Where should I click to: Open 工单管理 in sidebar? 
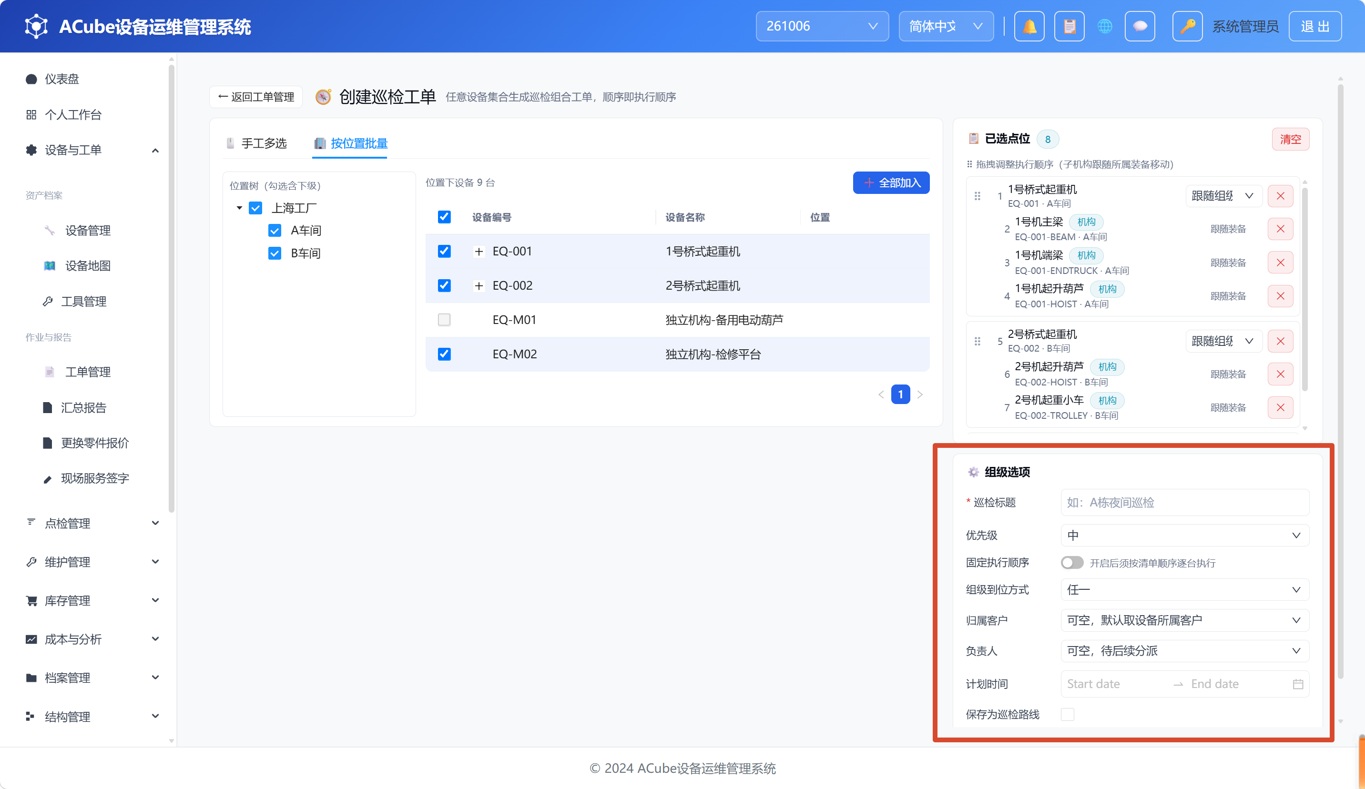click(88, 372)
